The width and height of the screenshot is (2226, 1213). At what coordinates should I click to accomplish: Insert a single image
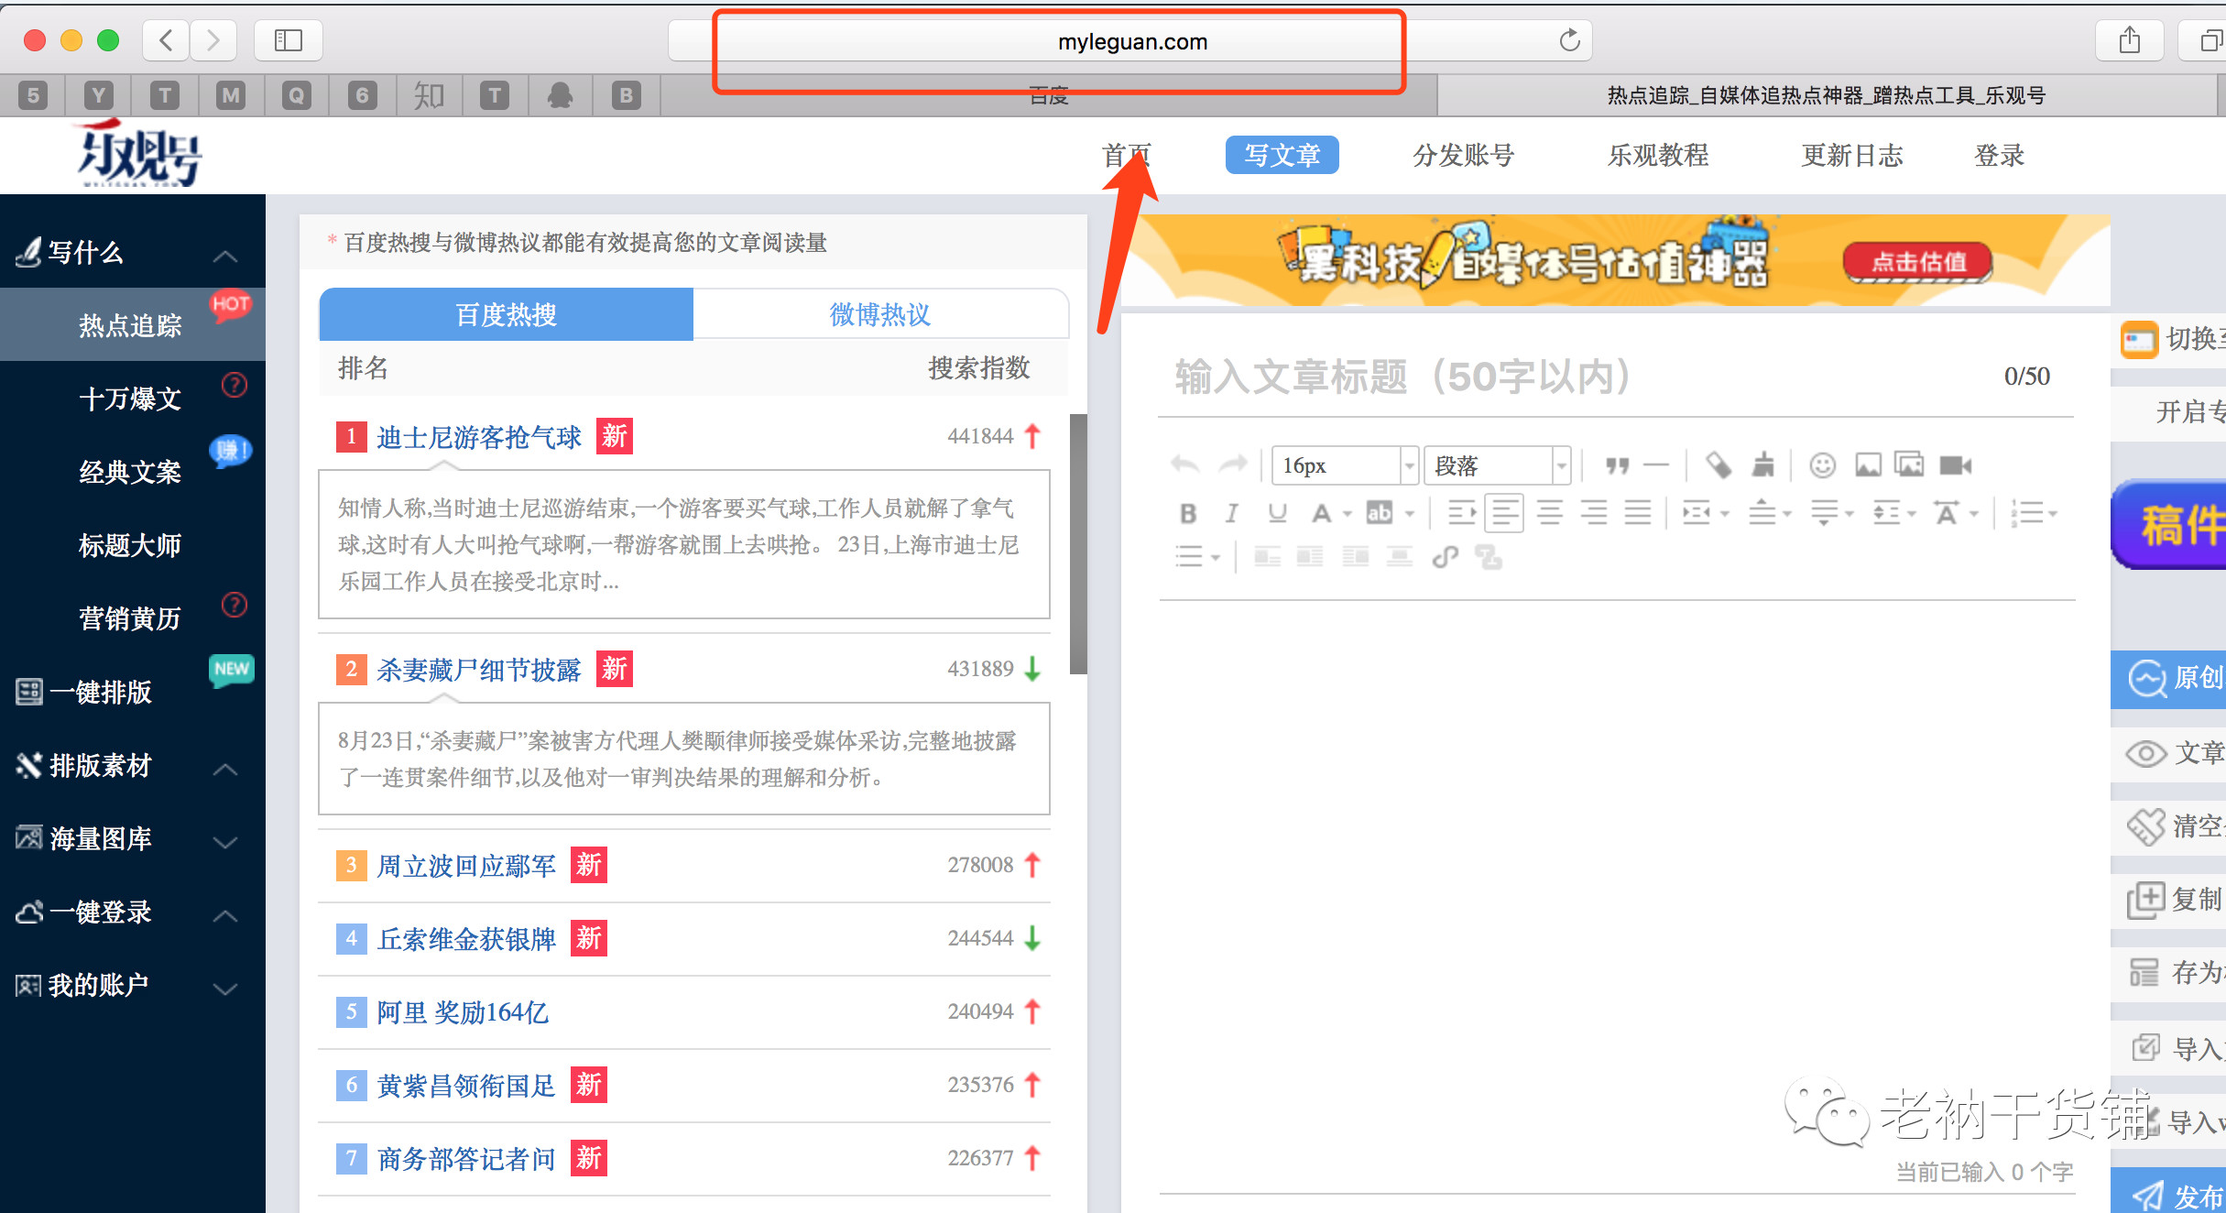click(1868, 465)
